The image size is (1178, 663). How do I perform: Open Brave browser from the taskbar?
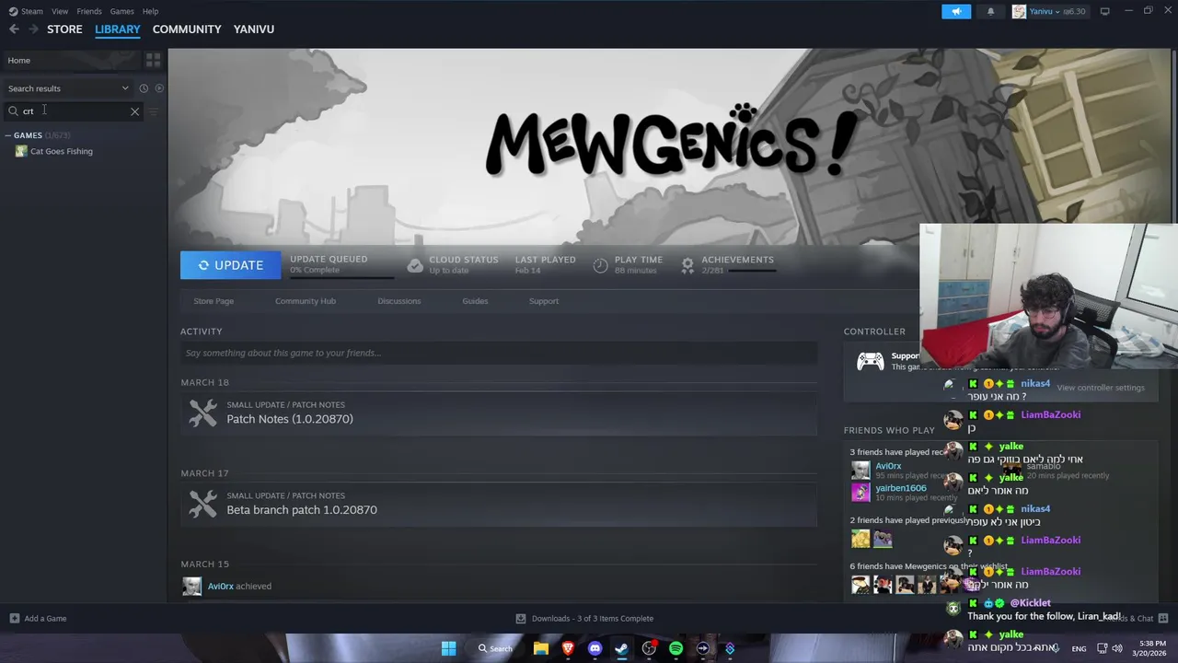pos(568,648)
